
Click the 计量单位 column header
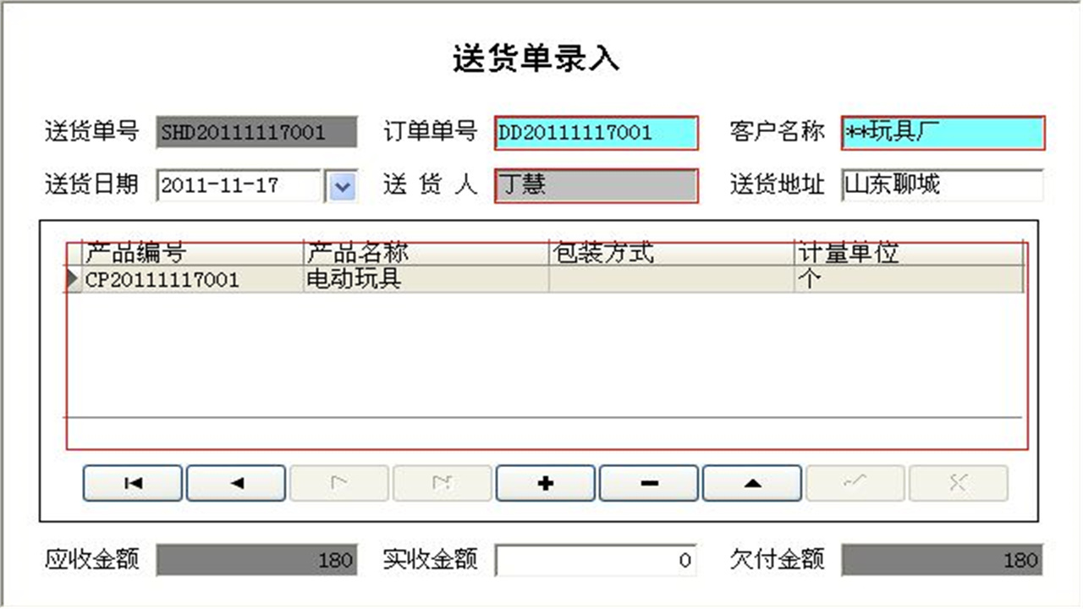pyautogui.click(x=905, y=252)
